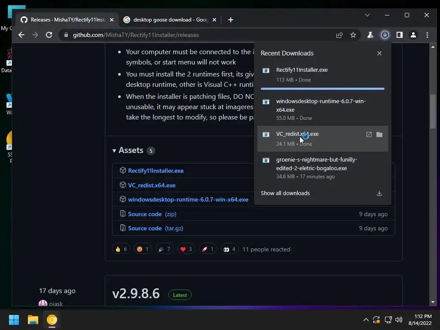Viewport: 440px width, 330px height.
Task: Open the Chrome profile icon
Action: tap(413, 35)
